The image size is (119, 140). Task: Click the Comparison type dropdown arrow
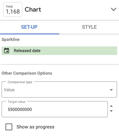pyautogui.click(x=111, y=90)
